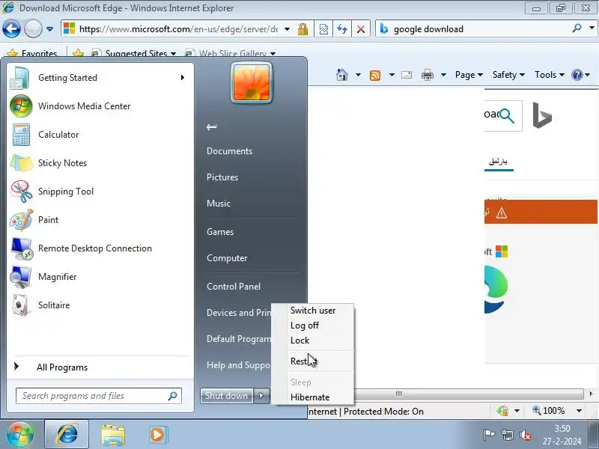Open Games from Start menu
Viewport: 599px width, 449px height.
click(219, 232)
